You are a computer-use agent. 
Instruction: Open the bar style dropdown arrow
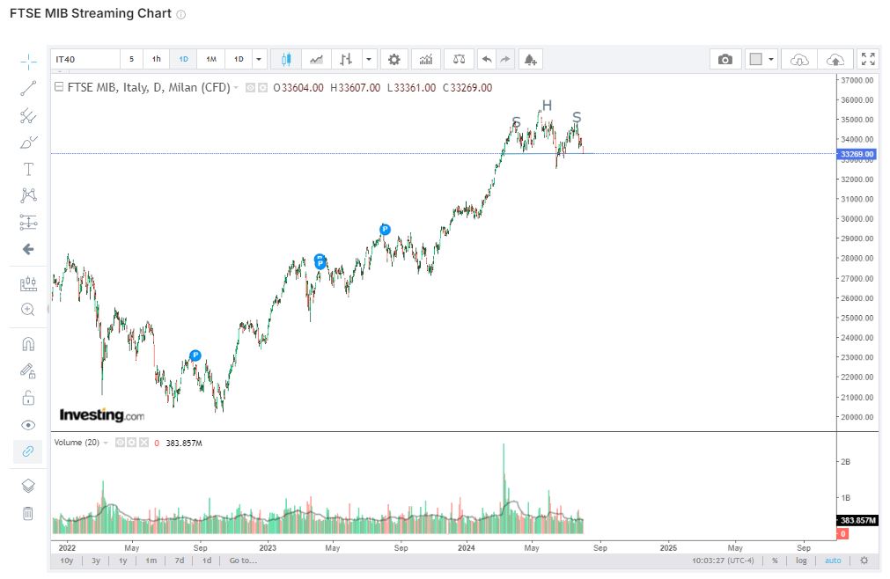pyautogui.click(x=370, y=59)
